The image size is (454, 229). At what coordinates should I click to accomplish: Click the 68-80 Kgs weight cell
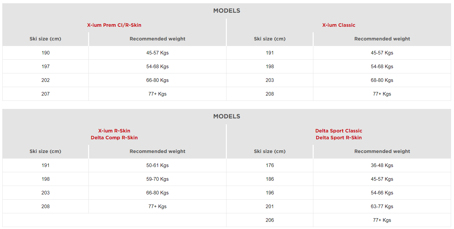pyautogui.click(x=382, y=80)
